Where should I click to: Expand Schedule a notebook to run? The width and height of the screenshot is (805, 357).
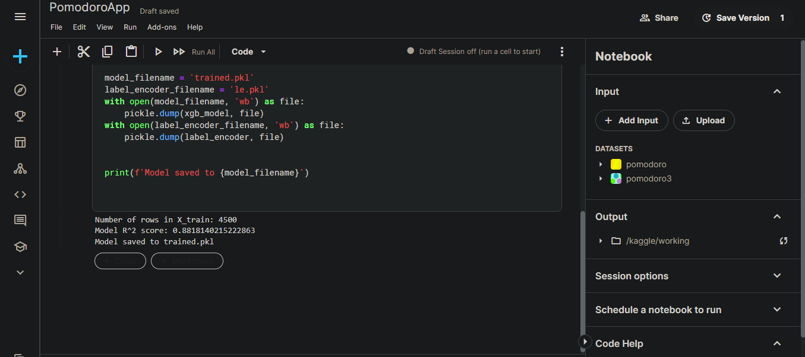777,310
